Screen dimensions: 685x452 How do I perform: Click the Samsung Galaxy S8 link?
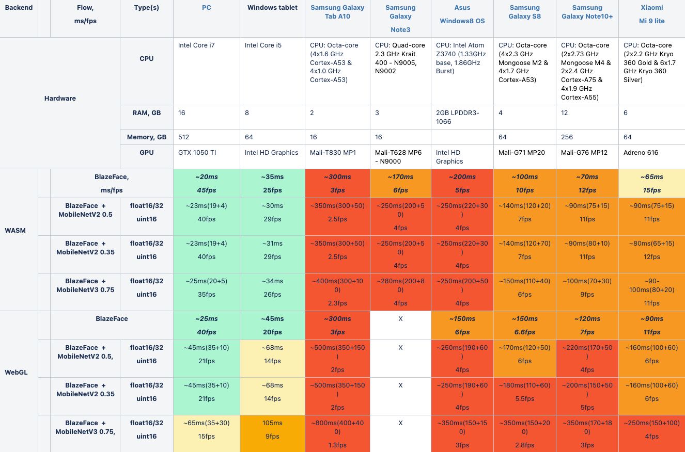point(525,12)
